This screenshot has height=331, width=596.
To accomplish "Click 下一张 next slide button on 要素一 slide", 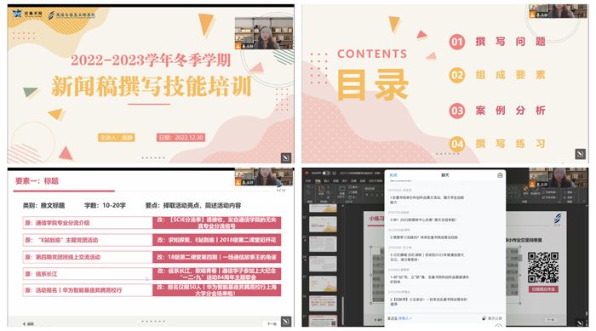I will [x=272, y=324].
